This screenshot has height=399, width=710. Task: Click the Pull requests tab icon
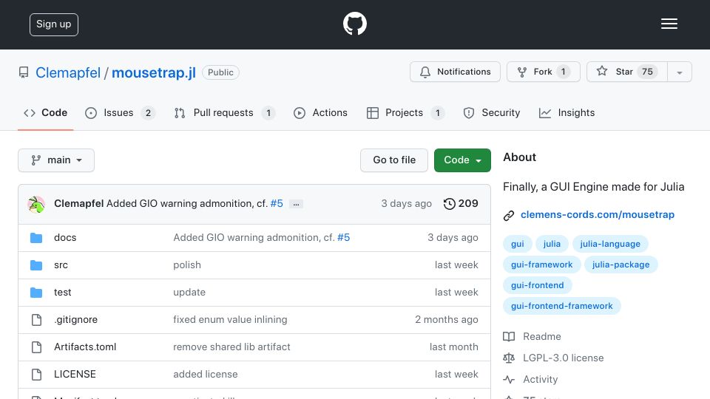click(180, 113)
